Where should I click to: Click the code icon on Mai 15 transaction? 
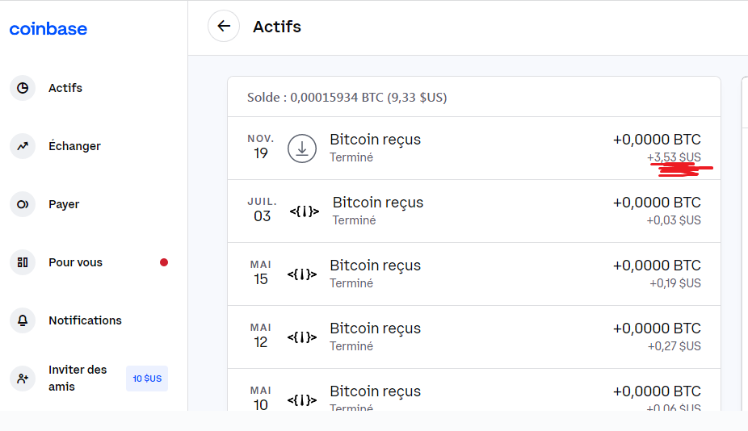click(302, 274)
